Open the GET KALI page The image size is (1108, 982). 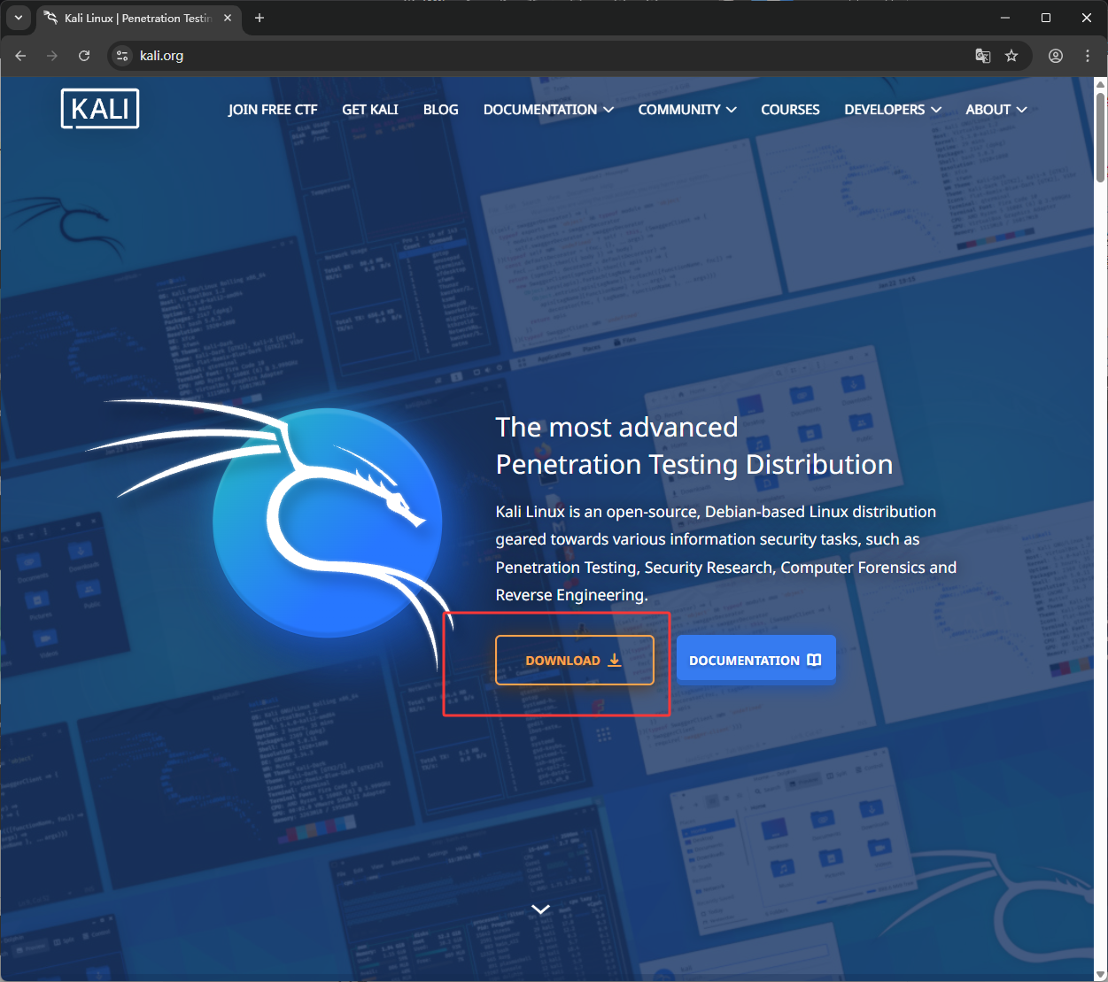tap(370, 110)
